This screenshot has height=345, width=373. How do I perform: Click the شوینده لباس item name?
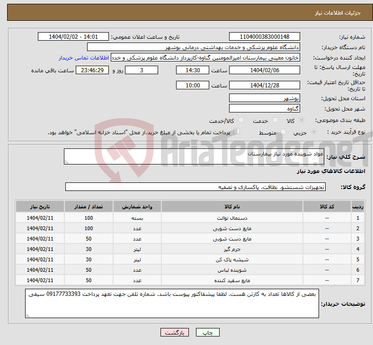pyautogui.click(x=232, y=270)
